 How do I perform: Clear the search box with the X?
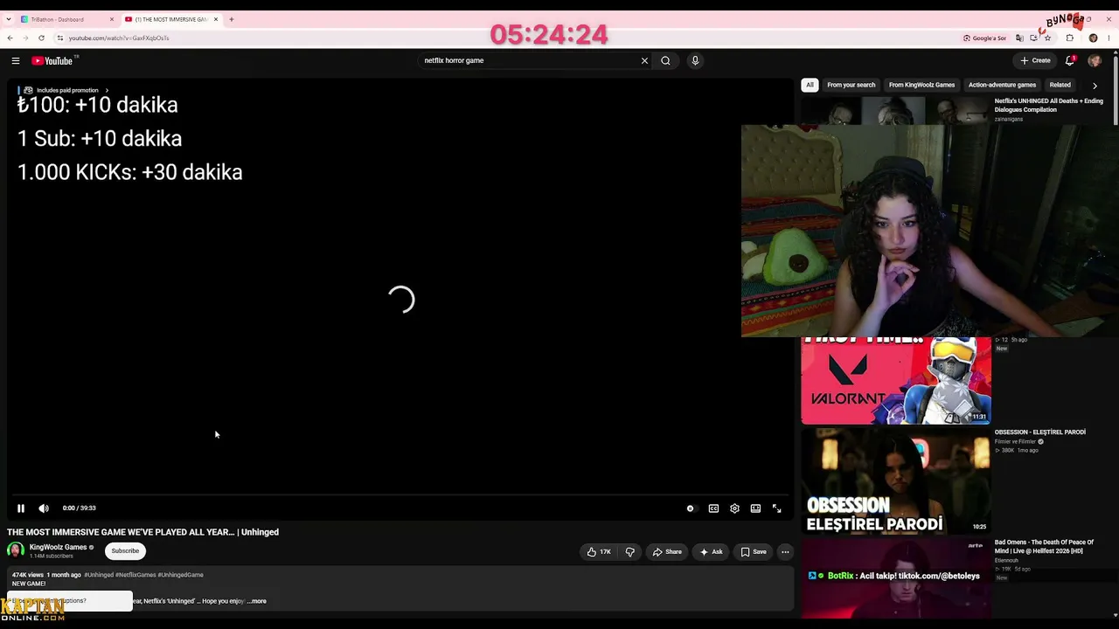click(x=644, y=60)
